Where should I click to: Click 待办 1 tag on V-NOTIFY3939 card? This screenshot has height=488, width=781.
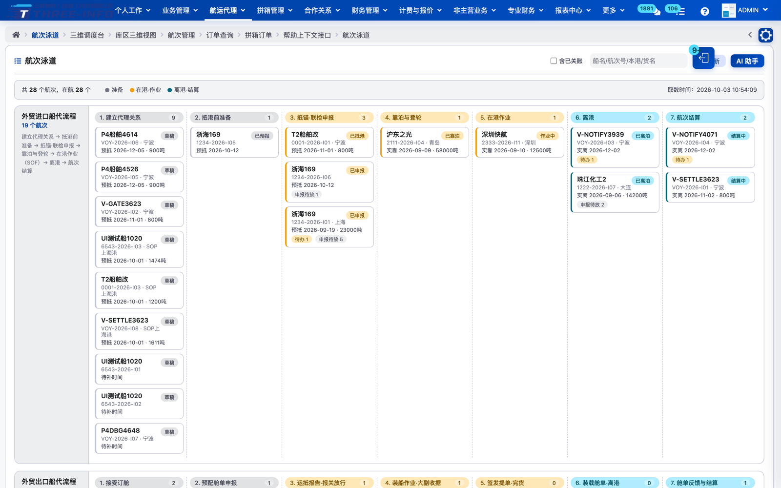(x=587, y=160)
